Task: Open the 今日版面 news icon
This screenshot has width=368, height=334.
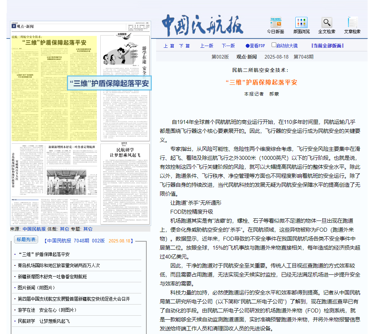Action: (x=276, y=25)
